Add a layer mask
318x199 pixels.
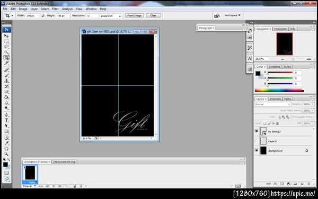coord(282,184)
